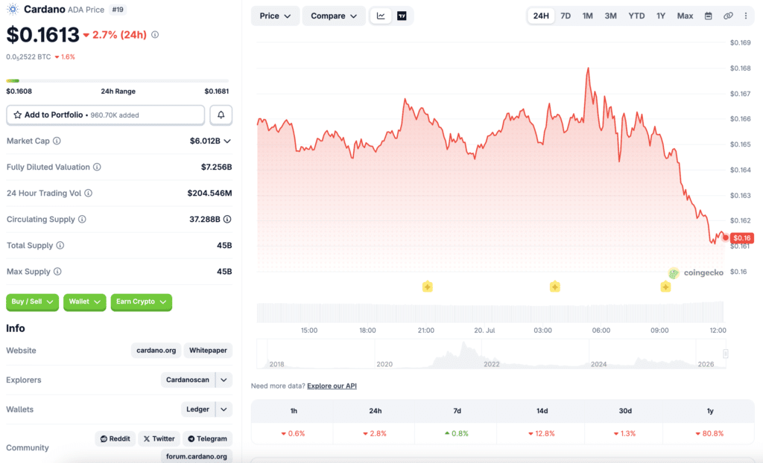763x463 pixels.
Task: Show 24 Hour Trading Vol info icon
Action: 88,193
